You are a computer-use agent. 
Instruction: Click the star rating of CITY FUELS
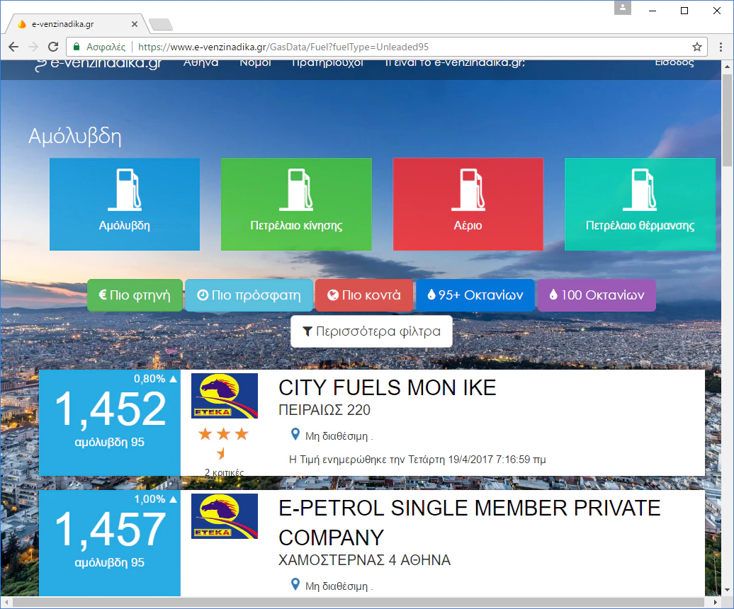coord(223,443)
